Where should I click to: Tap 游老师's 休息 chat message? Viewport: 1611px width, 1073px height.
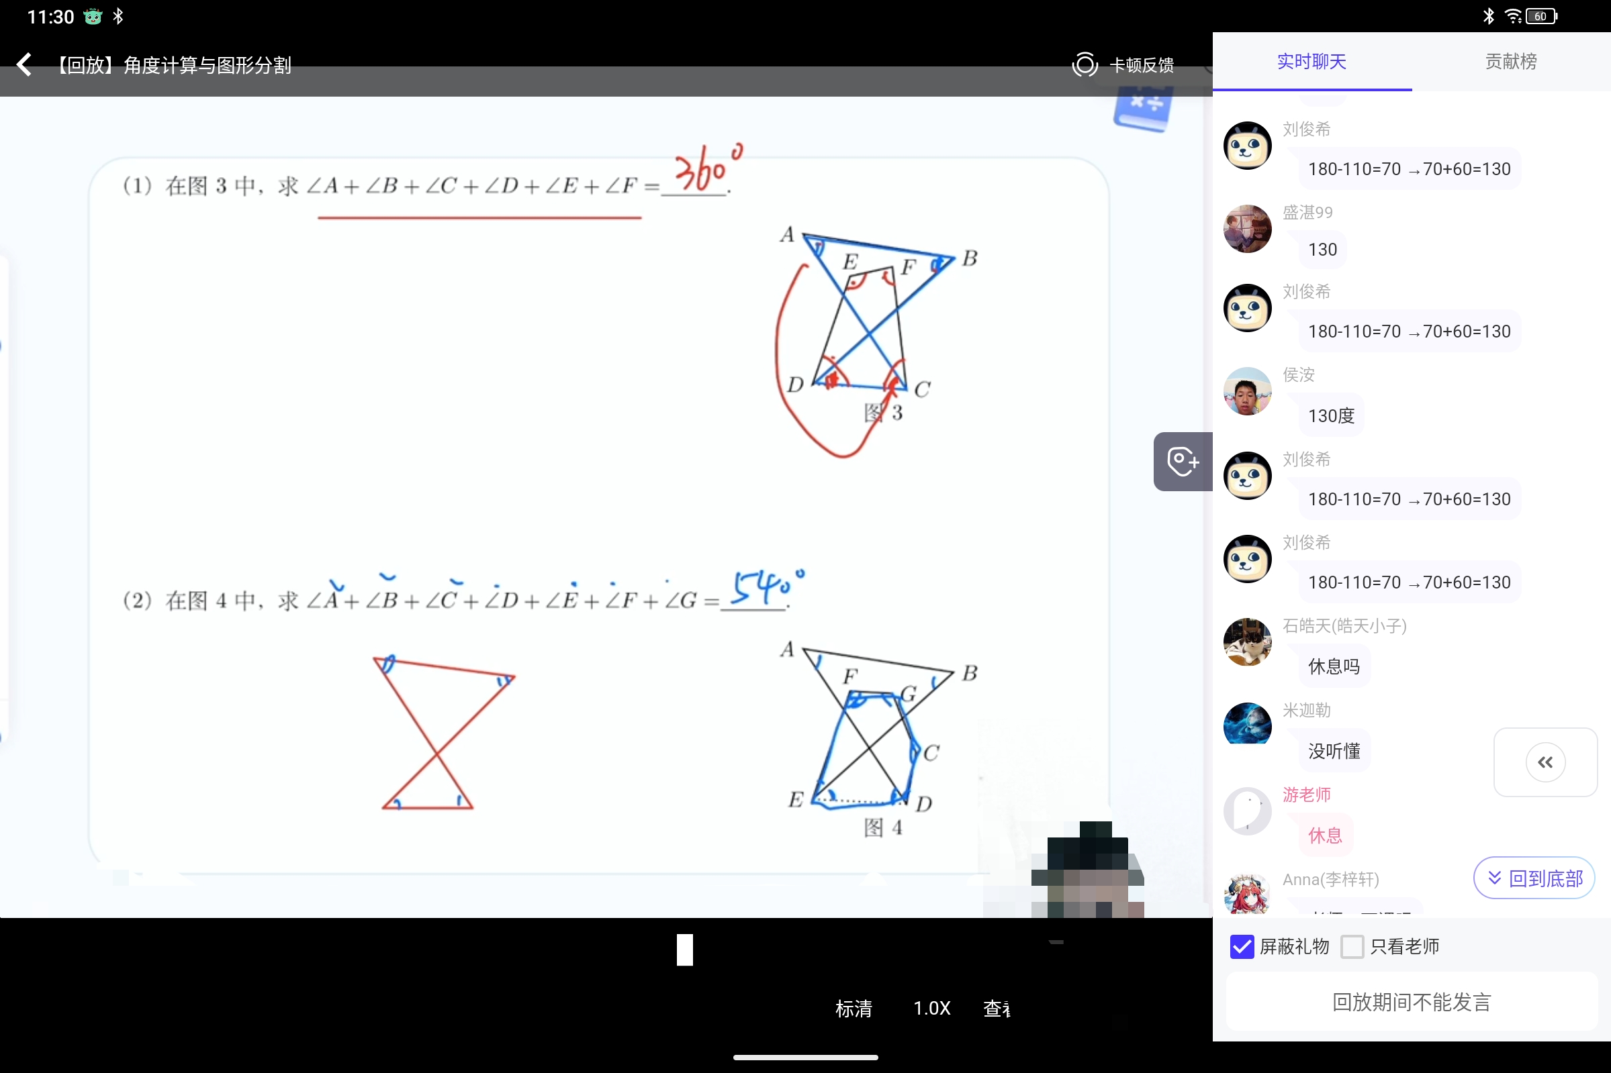(1325, 835)
